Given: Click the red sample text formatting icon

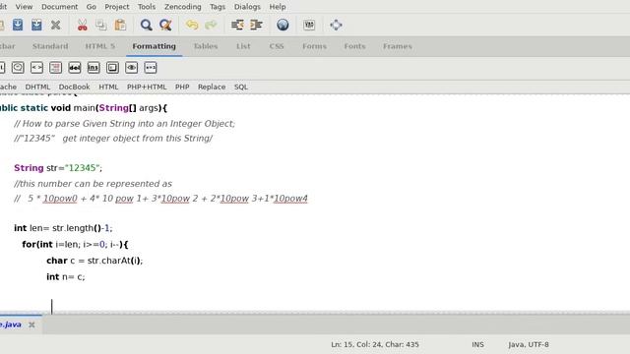Looking at the screenshot, I should click(55, 68).
